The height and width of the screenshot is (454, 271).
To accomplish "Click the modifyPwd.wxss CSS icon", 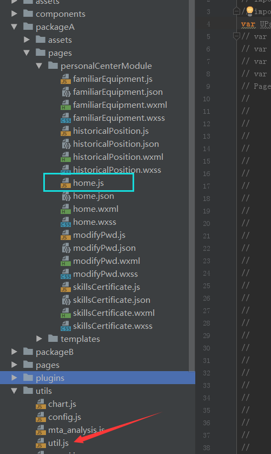I will coord(65,274).
